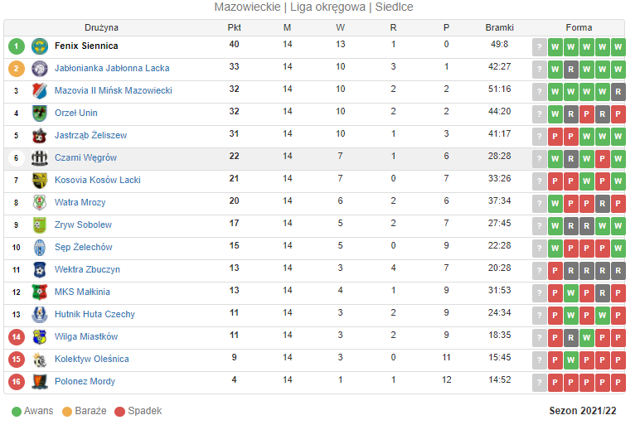Click the MKS Małkinia club crest

(40, 292)
